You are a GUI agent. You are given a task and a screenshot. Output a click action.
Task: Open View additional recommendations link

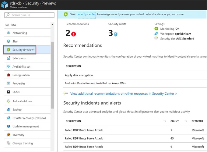(124, 93)
